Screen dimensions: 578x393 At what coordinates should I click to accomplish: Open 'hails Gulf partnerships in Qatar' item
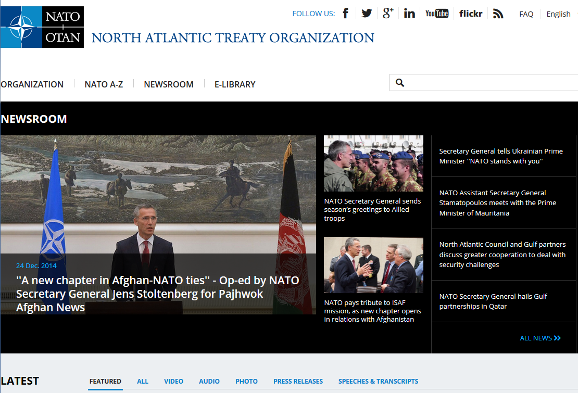(493, 301)
